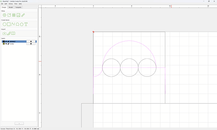Open Circles layer settings gear

click(x=31, y=44)
